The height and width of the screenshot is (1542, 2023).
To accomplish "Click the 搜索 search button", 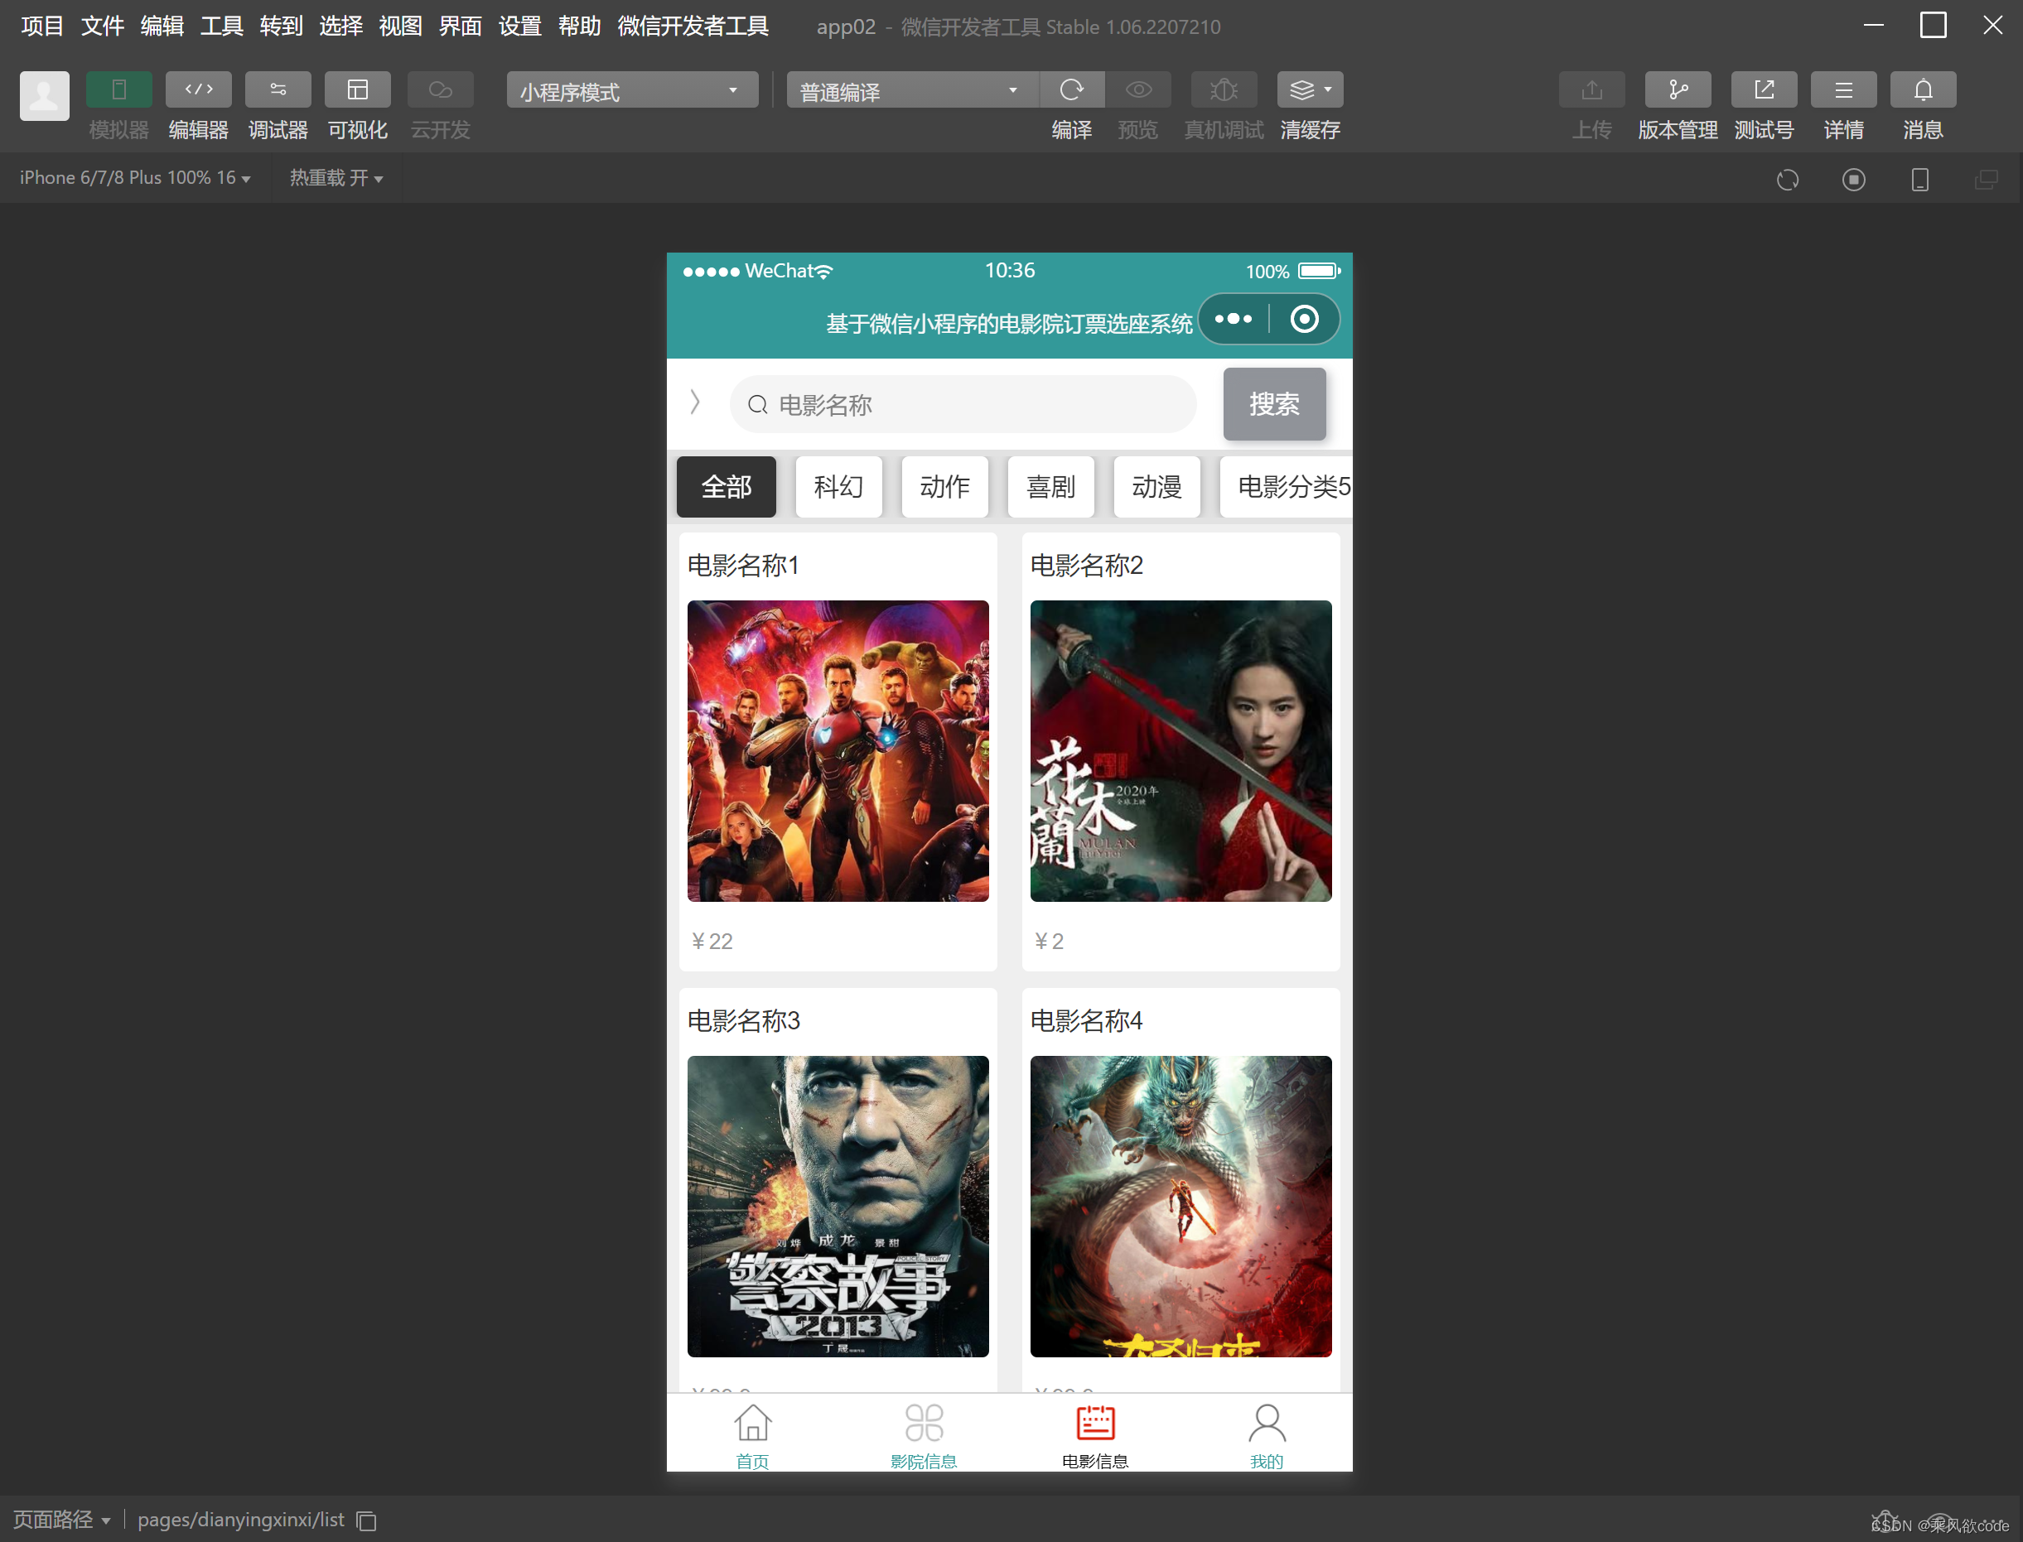I will 1272,404.
